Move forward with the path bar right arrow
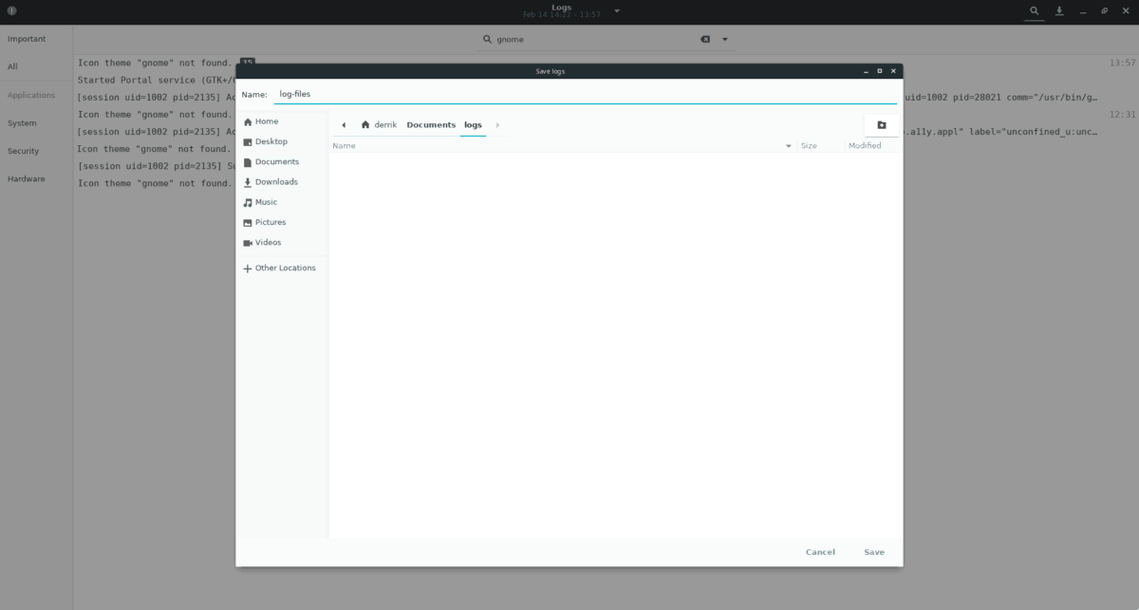1139x610 pixels. point(497,125)
